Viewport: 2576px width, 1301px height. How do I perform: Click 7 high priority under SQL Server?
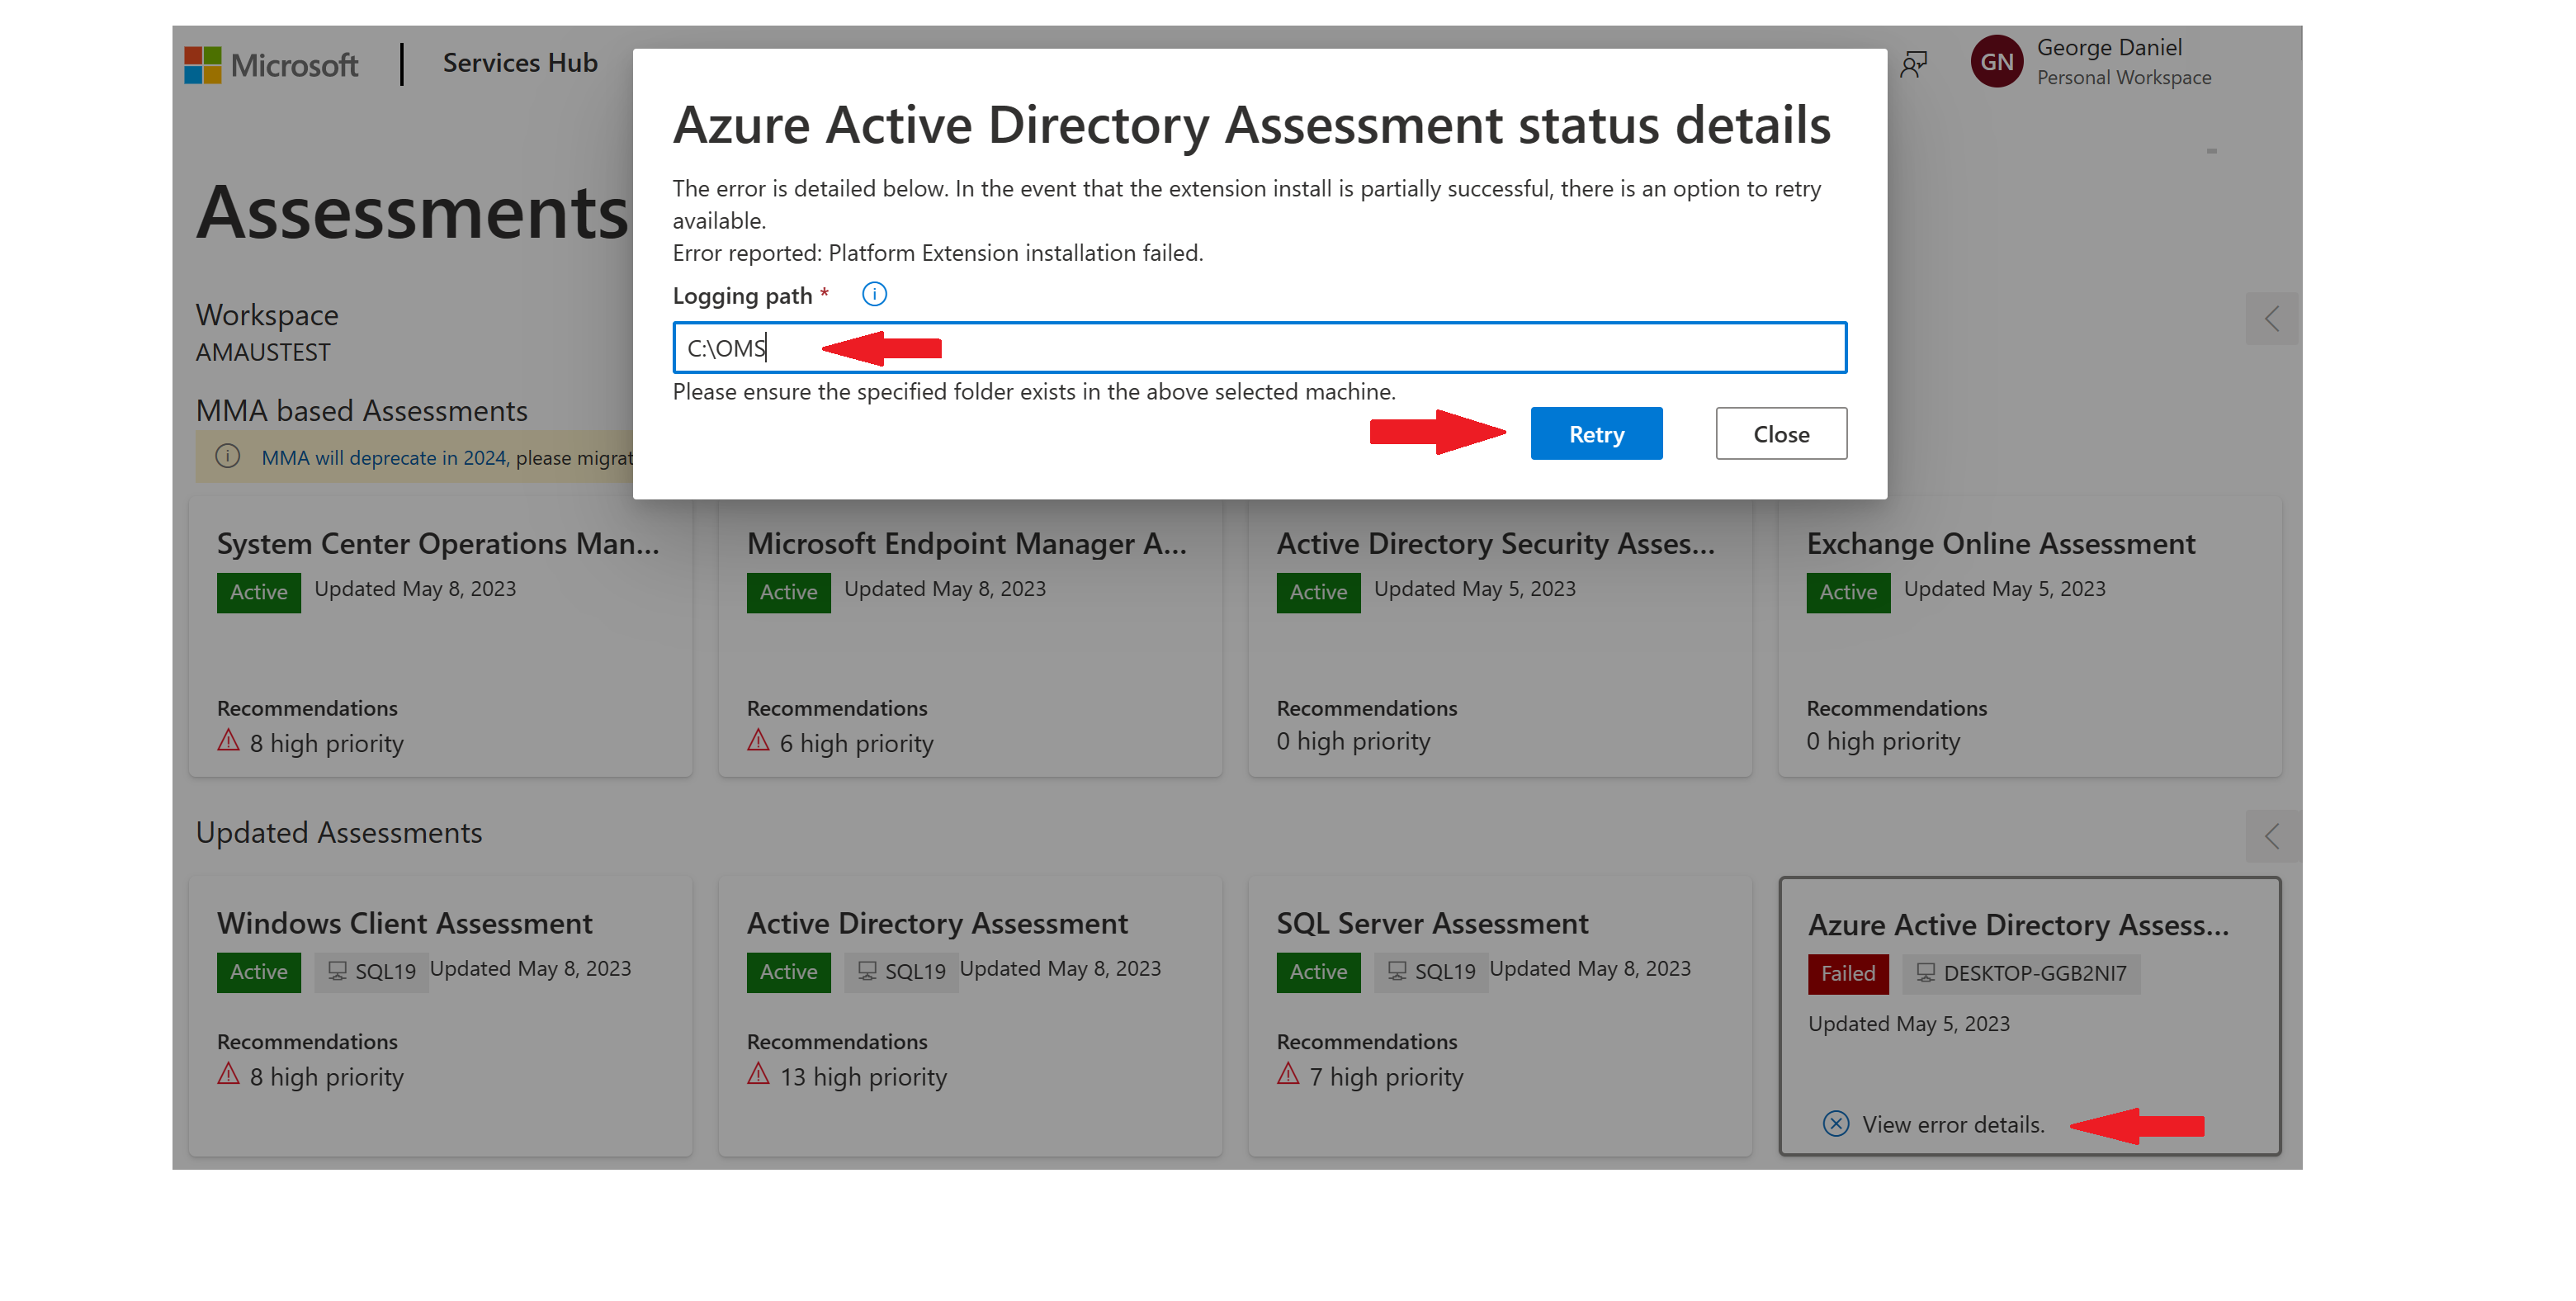pos(1386,1078)
